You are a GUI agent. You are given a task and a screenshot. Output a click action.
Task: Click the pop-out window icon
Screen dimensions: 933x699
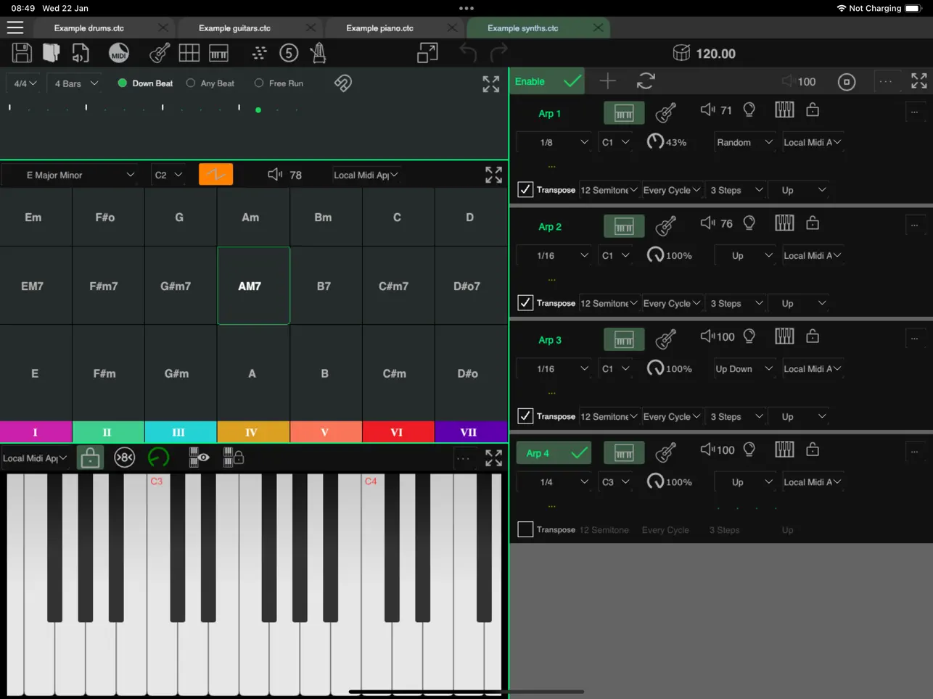[x=427, y=53]
